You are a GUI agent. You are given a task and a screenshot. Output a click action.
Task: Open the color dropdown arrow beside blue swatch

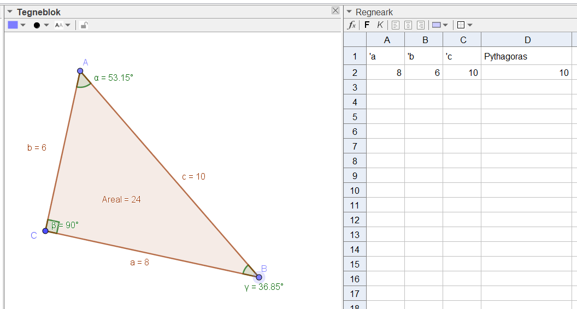(x=23, y=25)
